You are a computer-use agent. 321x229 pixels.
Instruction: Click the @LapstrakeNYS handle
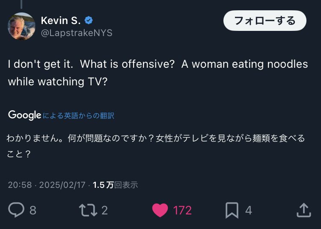pyautogui.click(x=77, y=33)
